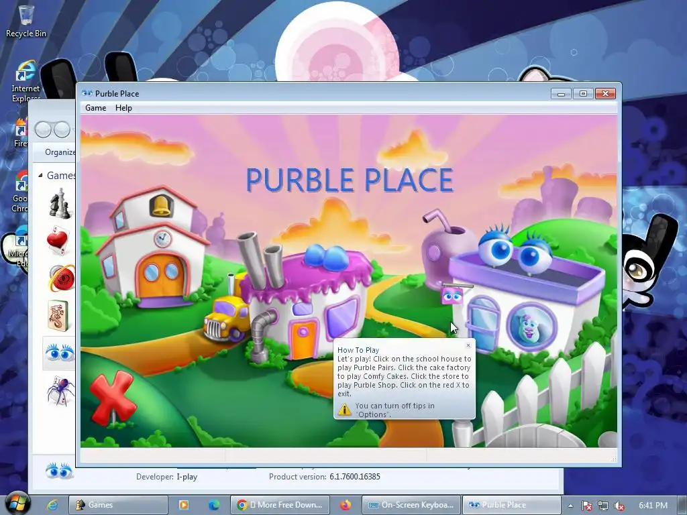
Task: Open the Recycle Bin on desktop
Action: [26, 21]
